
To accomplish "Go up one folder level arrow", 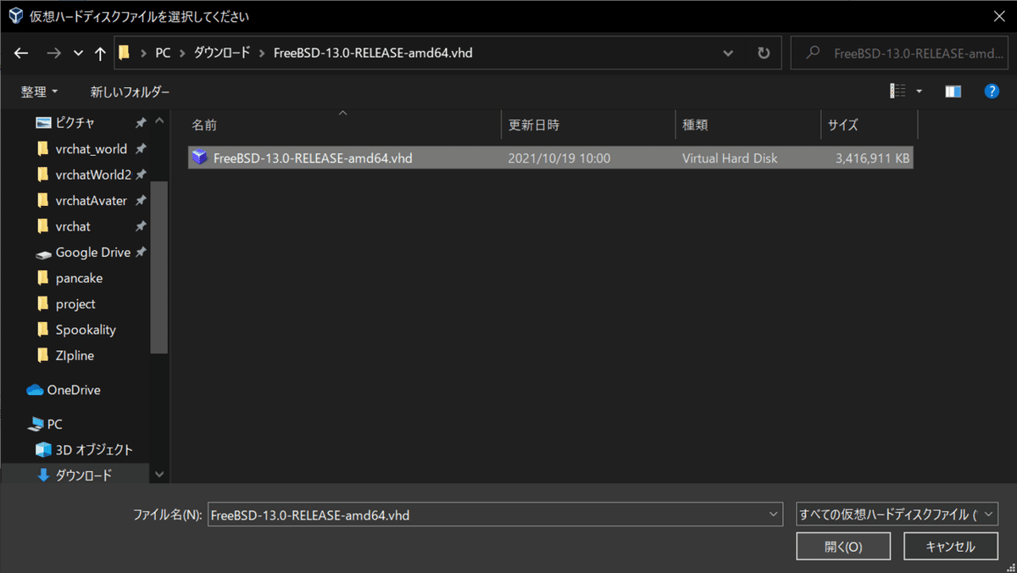I will point(100,53).
